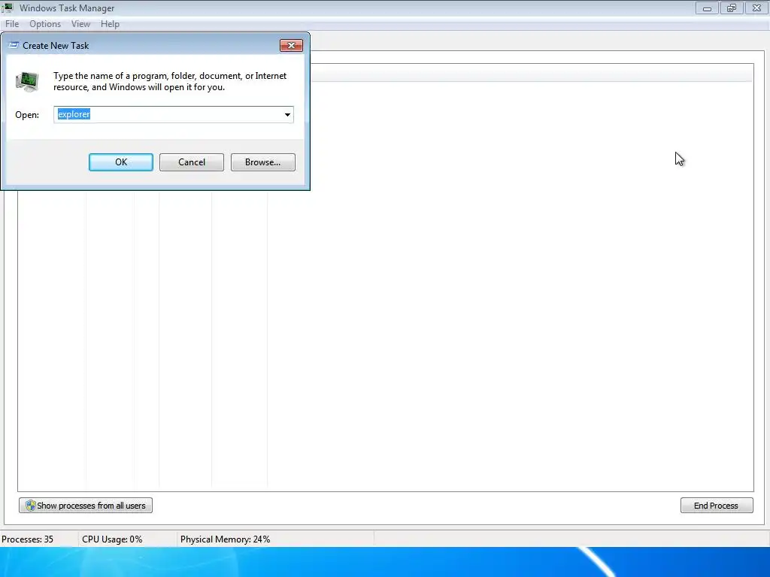The image size is (770, 577).
Task: Click the Task Manager title bar icon
Action: 8,8
